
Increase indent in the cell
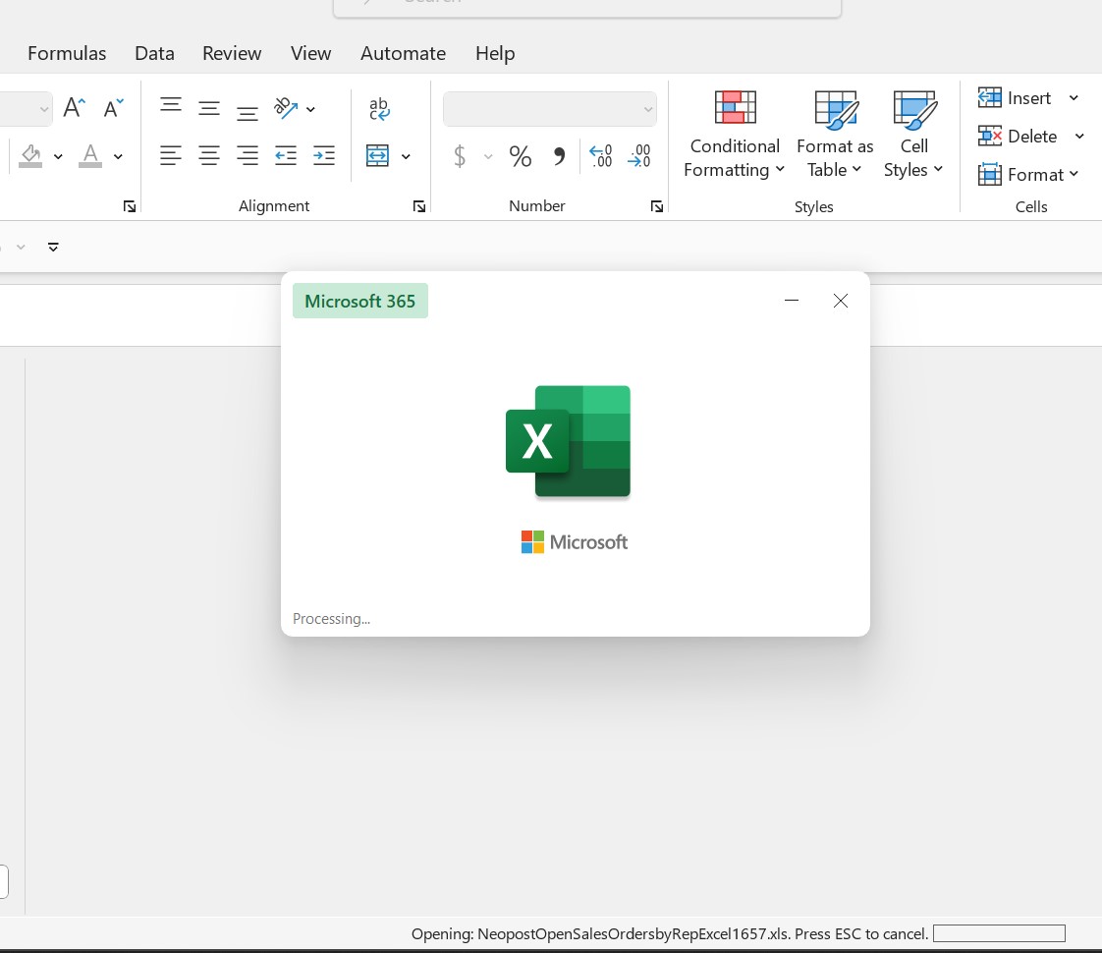coord(323,155)
